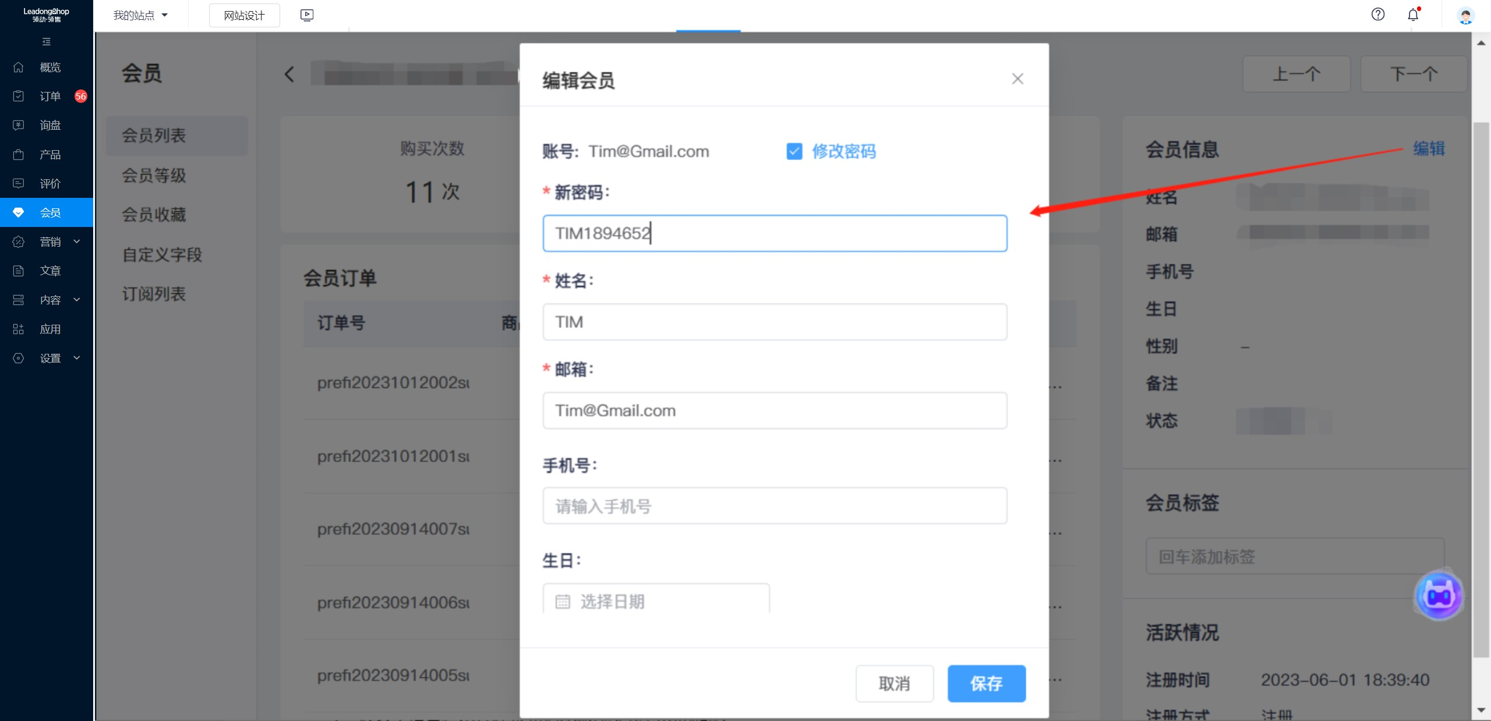Open the 我的站点 dropdown
Viewport: 1491px width, 721px height.
pyautogui.click(x=140, y=16)
